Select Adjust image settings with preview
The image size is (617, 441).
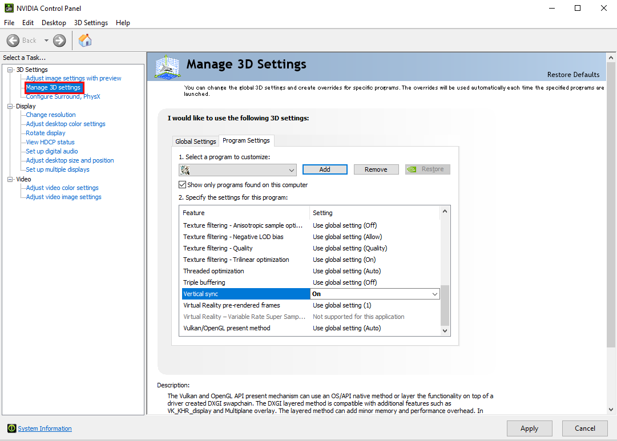[x=74, y=78]
